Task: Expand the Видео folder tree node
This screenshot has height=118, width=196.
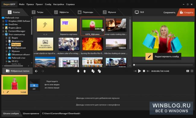Action: coord(6,38)
